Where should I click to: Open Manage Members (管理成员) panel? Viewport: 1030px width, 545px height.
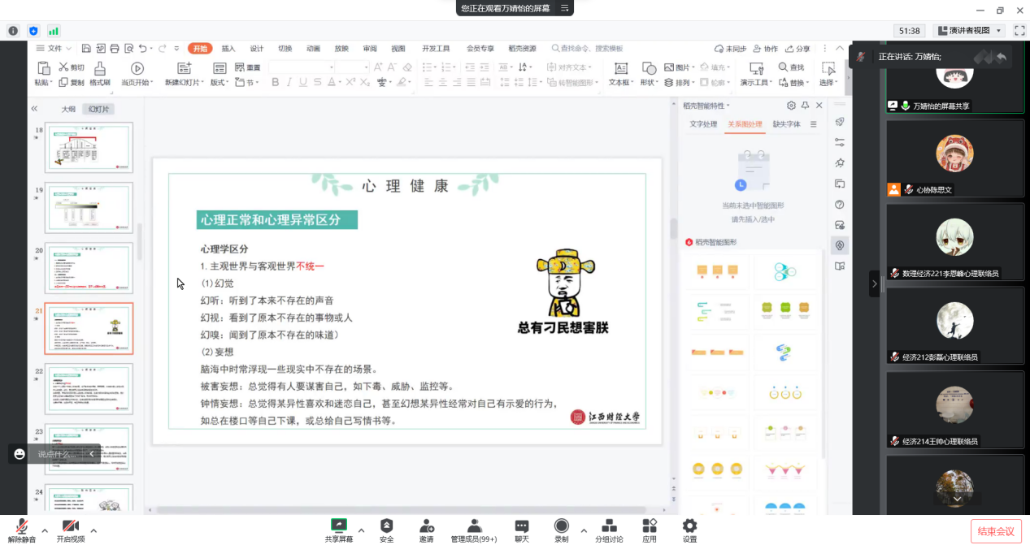(474, 526)
